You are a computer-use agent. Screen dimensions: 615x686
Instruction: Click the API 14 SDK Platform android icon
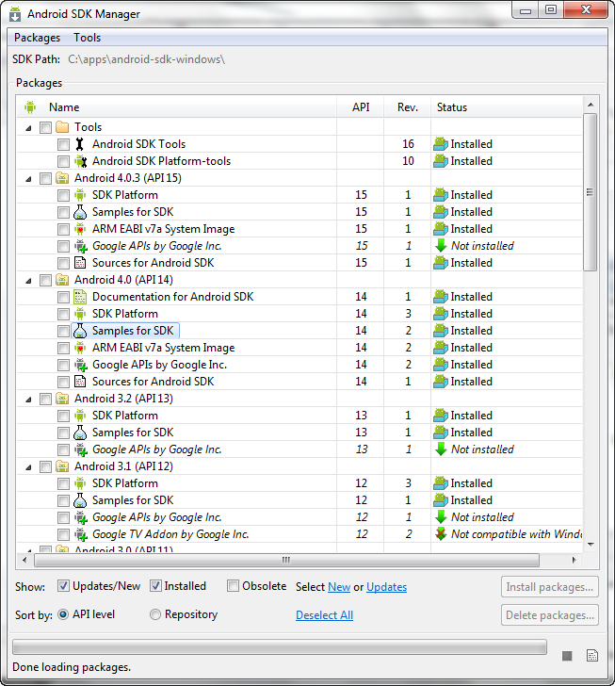click(80, 314)
